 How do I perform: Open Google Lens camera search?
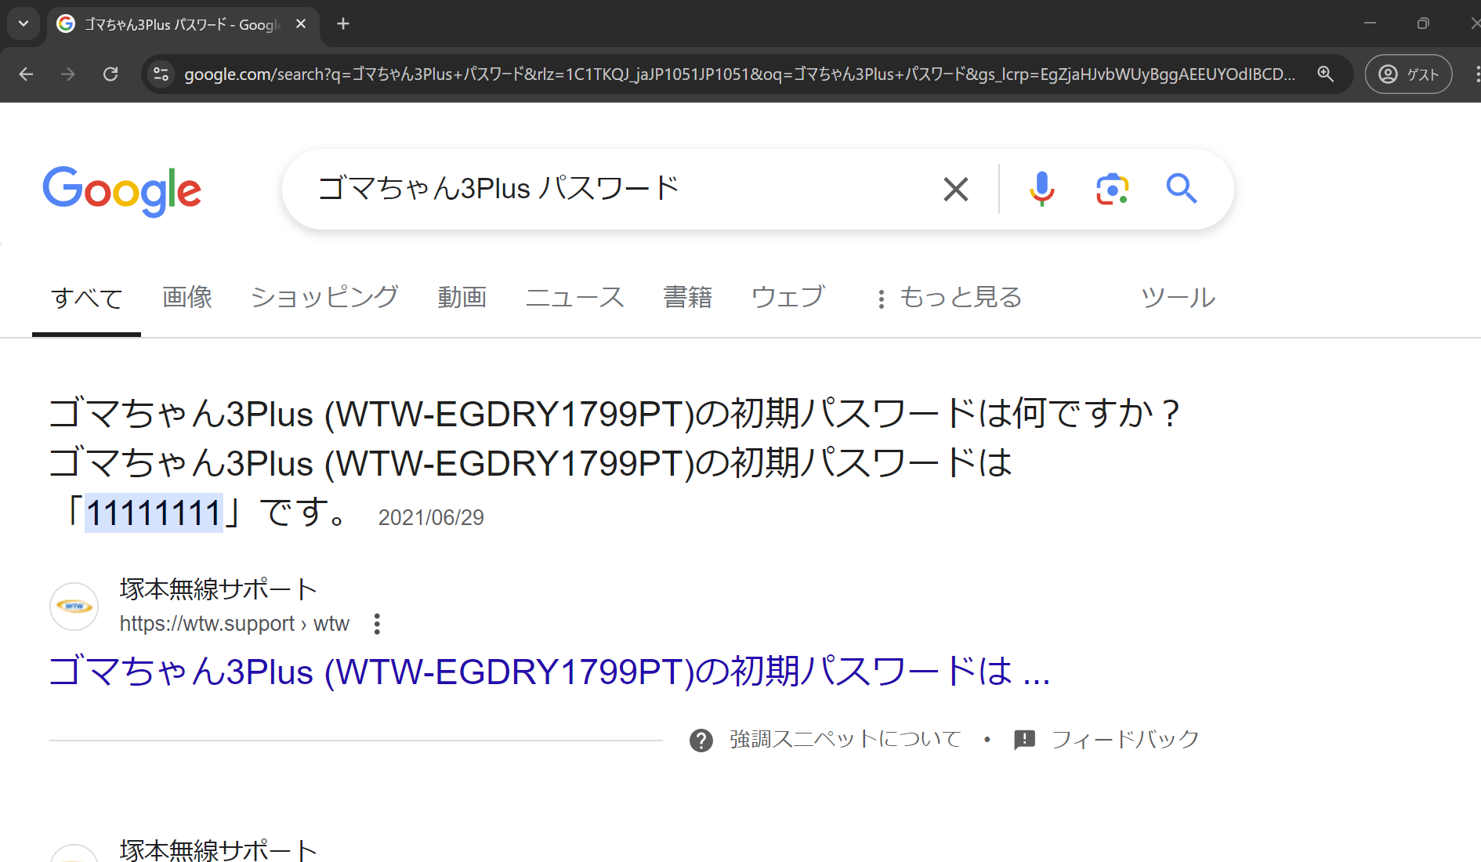[x=1110, y=188]
